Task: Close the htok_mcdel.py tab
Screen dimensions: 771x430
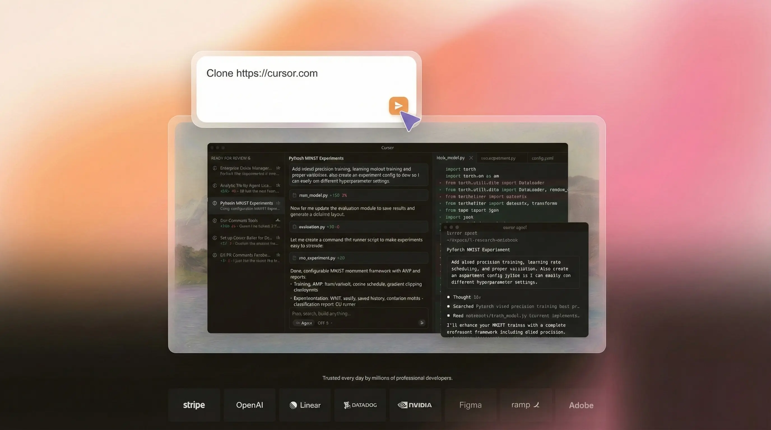Action: 471,158
